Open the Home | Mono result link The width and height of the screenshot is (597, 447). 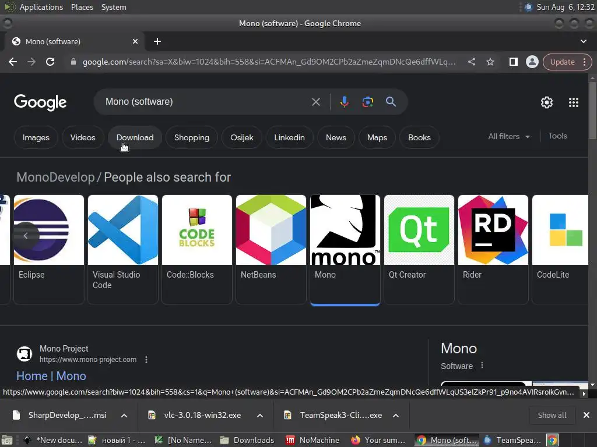[x=51, y=376]
